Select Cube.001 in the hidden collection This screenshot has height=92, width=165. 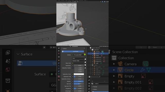tap(98, 71)
